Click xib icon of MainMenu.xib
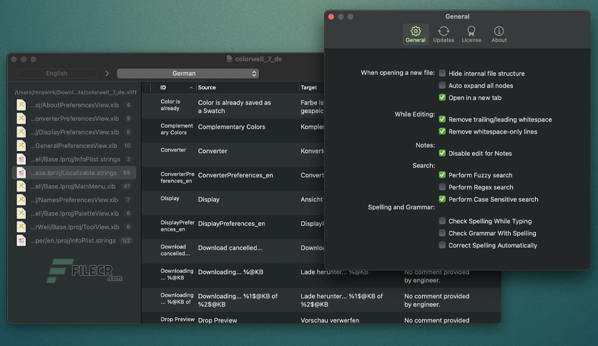 21,187
